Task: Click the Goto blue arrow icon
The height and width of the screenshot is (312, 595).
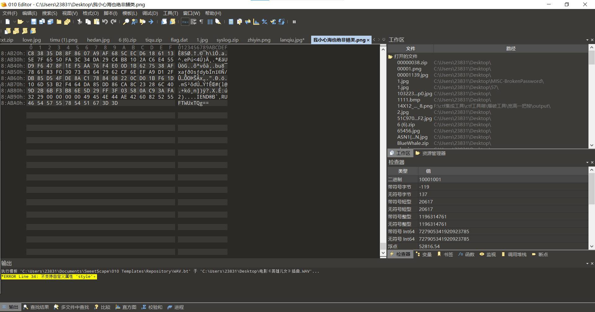Action: [151, 22]
